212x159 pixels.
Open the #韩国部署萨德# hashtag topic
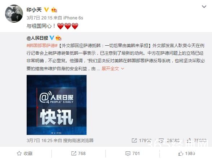[x=42, y=46]
